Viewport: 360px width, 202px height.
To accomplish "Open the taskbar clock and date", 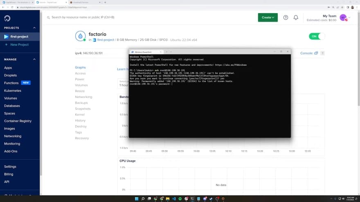I will point(350,199).
